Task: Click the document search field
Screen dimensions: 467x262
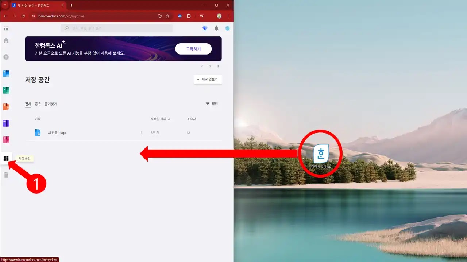Action: 117,28
